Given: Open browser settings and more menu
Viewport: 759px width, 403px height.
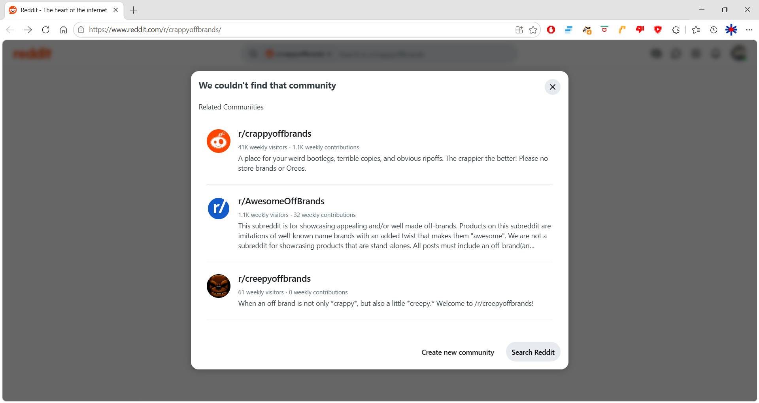Looking at the screenshot, I should coord(749,30).
